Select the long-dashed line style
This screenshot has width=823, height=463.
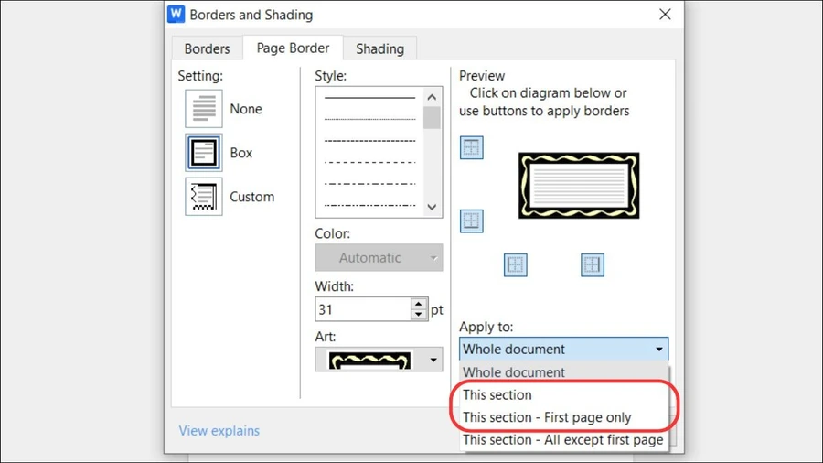coord(369,162)
